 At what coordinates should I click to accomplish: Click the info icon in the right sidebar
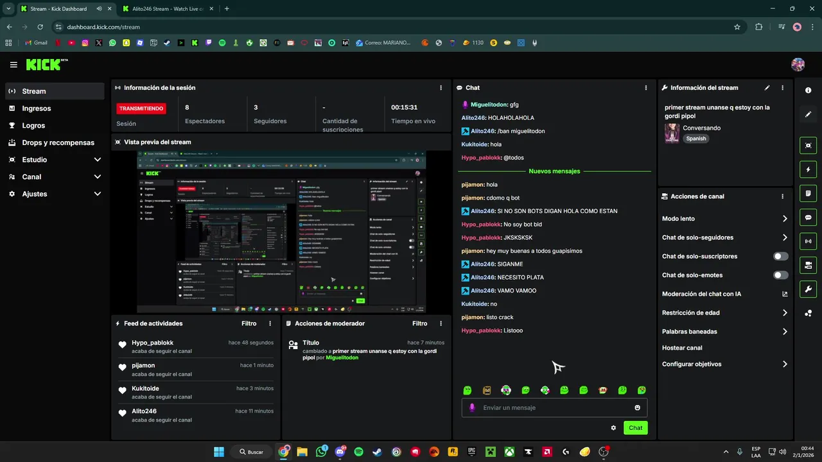click(809, 90)
